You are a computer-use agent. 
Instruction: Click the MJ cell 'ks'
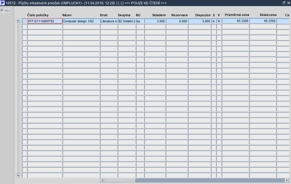tap(140, 21)
